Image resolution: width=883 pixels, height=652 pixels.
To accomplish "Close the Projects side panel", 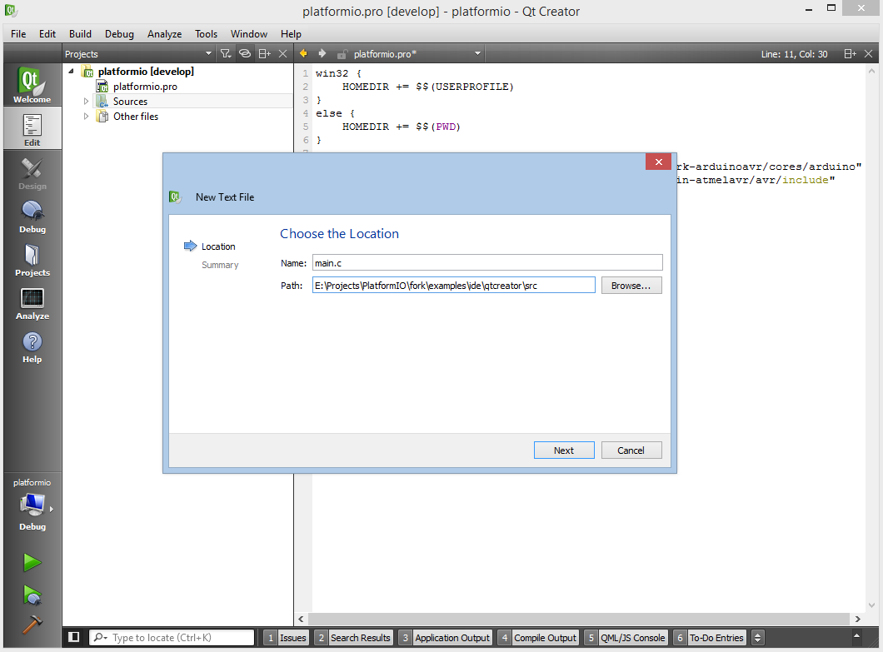I will pos(282,53).
